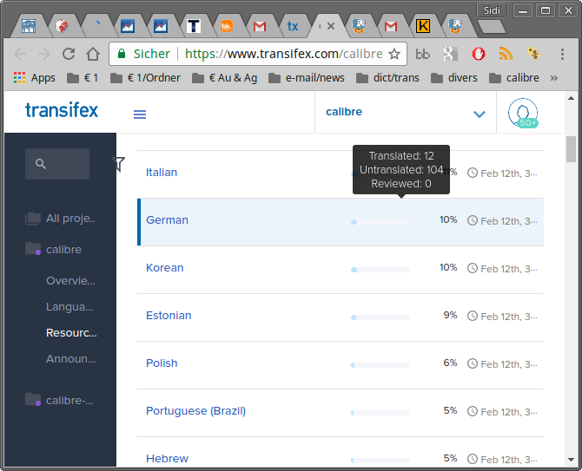Screen dimensions: 582x471
Task: Open the transifex logo home link
Action: point(62,110)
